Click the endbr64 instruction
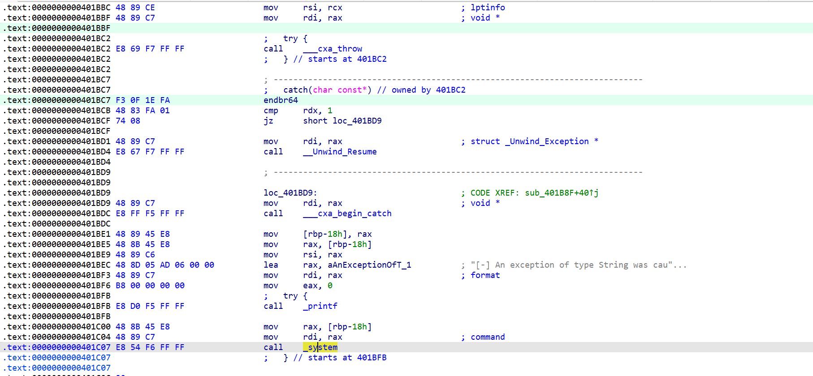813x376 pixels. point(281,100)
